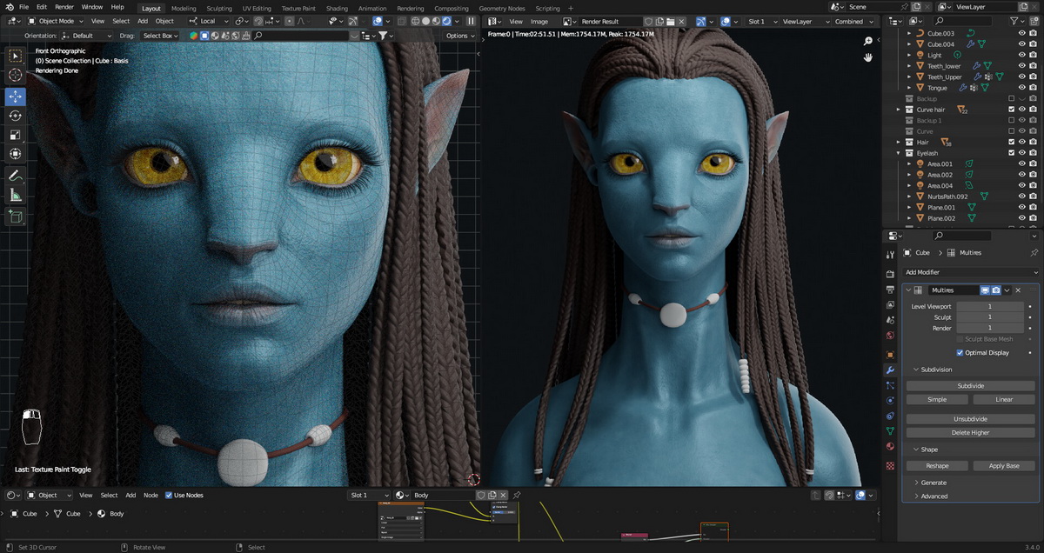Open the Render properties tab
1044x553 pixels.
click(x=890, y=273)
